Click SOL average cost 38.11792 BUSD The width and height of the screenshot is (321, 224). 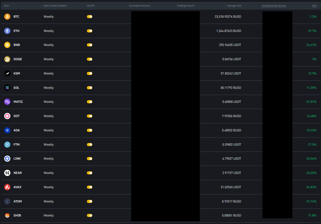230,88
